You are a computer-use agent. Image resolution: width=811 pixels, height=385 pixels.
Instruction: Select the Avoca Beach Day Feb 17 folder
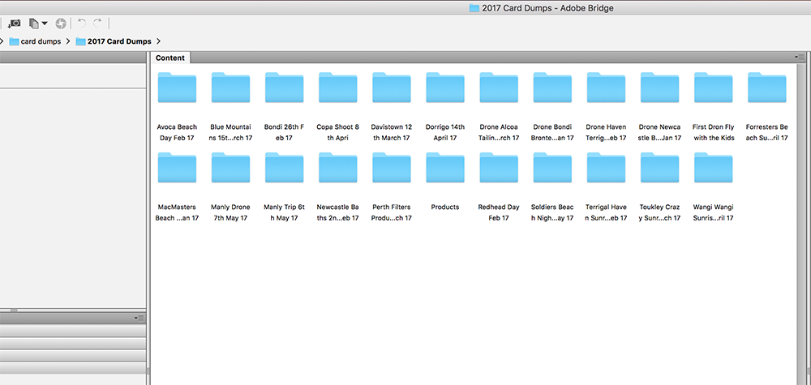177,88
